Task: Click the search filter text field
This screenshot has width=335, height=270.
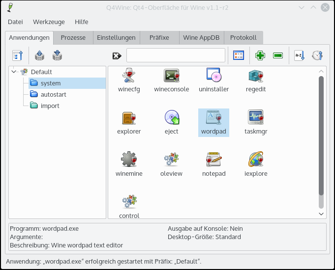Action: click(x=176, y=55)
